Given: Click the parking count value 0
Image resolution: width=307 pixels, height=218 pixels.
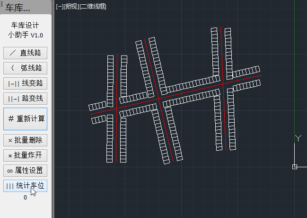Looking at the screenshot, I should (x=25, y=198).
